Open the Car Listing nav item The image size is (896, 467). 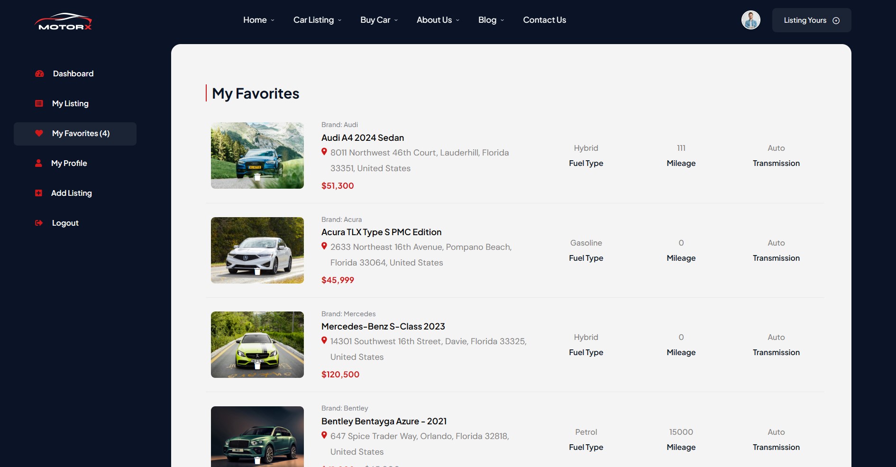pos(313,20)
